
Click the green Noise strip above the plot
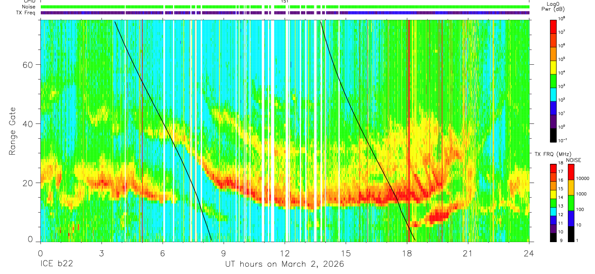coord(284,7)
